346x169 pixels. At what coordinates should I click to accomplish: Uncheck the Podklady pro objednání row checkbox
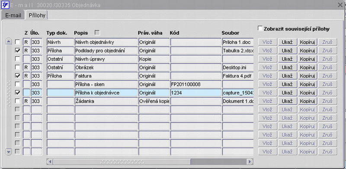click(17, 50)
